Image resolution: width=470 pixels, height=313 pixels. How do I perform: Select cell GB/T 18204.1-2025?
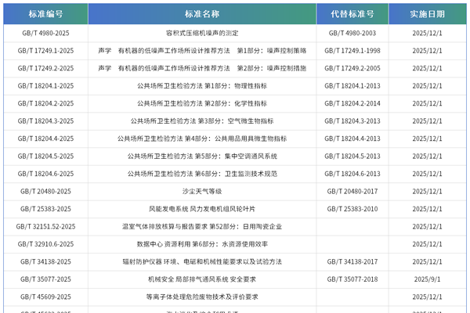(x=45, y=86)
